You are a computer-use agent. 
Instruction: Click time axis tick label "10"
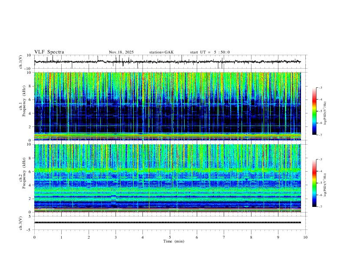click(x=305, y=237)
